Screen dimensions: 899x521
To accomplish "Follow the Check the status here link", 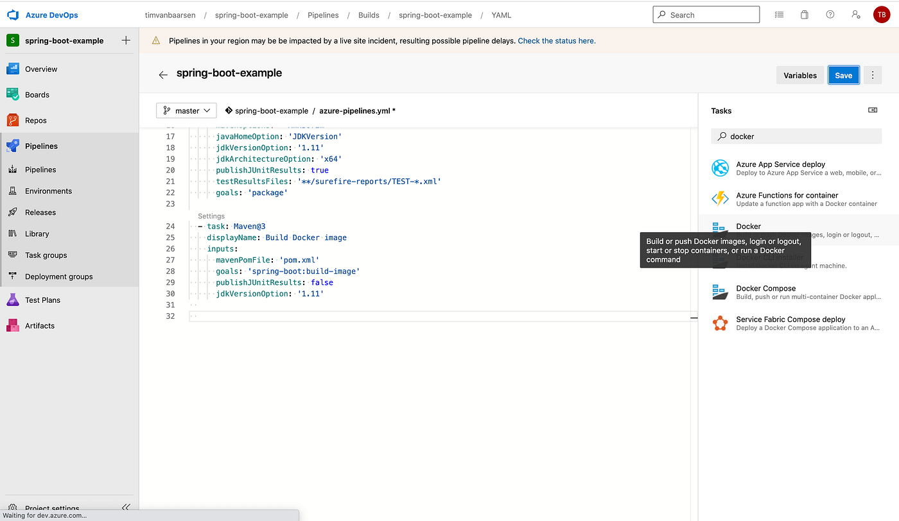I will (x=557, y=40).
